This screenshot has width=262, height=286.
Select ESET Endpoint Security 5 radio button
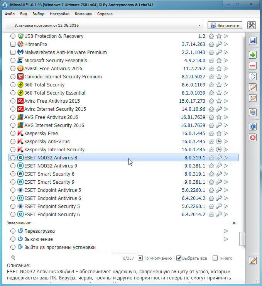point(13,206)
